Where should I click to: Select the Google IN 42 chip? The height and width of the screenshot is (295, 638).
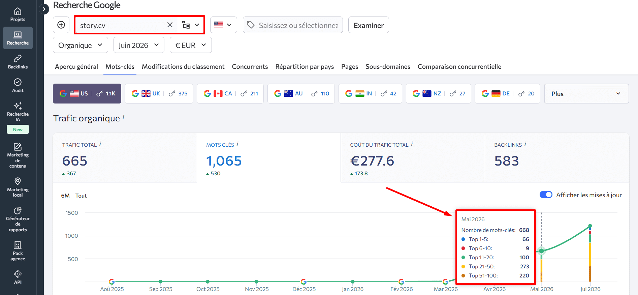click(x=370, y=93)
